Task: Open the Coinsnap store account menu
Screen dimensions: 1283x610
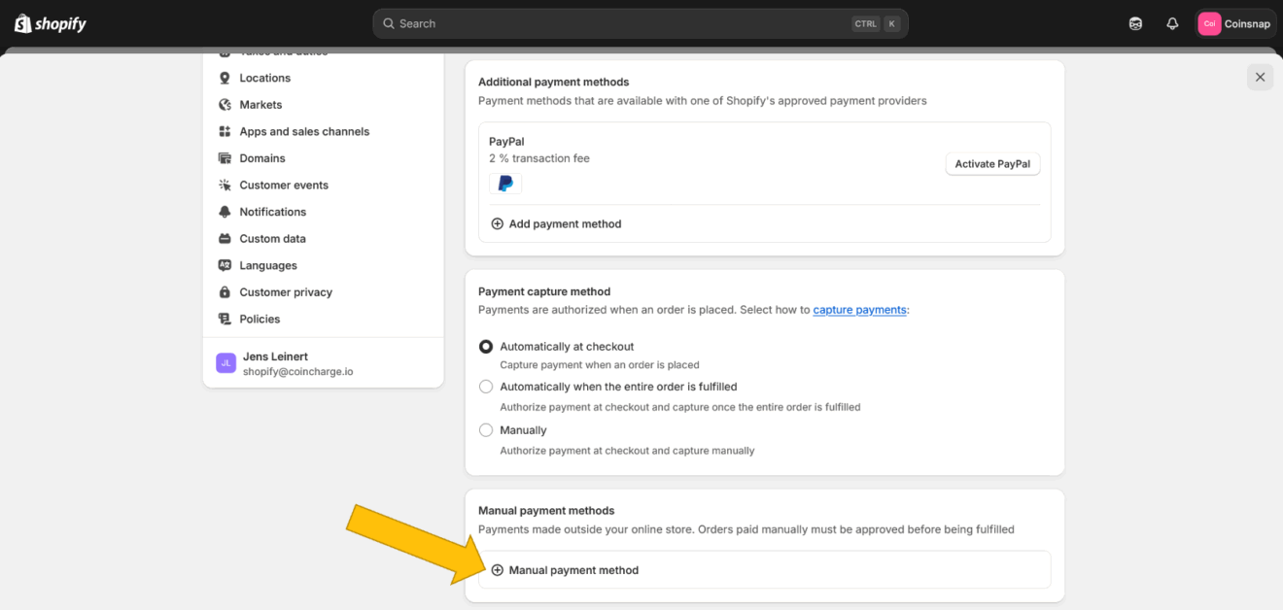Action: click(1235, 23)
